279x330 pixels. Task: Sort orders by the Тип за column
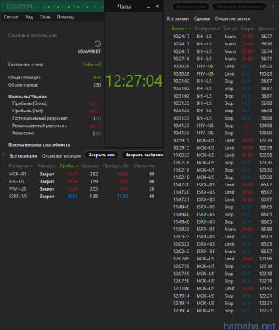230,29
